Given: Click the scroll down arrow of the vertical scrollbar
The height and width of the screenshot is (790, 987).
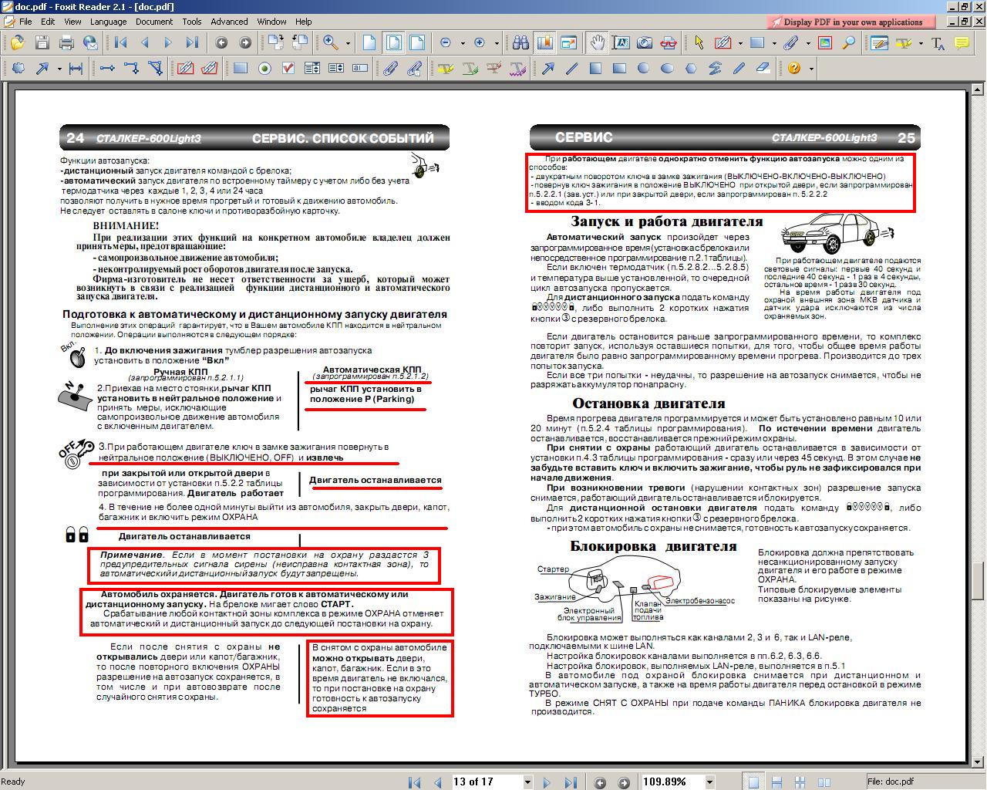Looking at the screenshot, I should coord(979,762).
